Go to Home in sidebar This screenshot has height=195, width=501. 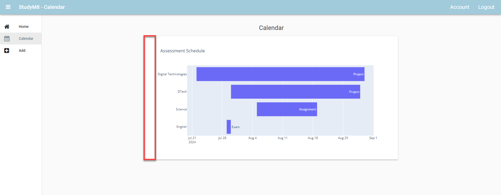click(x=21, y=27)
